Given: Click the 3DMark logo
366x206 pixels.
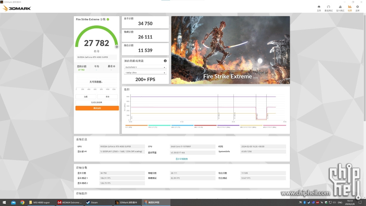Looking at the screenshot, I should (x=16, y=8).
